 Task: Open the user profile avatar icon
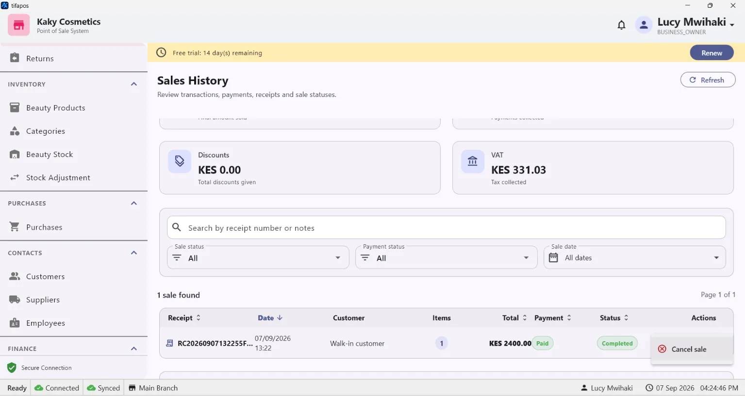pyautogui.click(x=644, y=25)
